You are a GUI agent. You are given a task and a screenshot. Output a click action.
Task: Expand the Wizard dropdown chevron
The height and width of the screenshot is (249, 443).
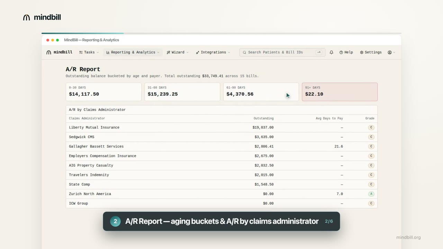point(188,53)
